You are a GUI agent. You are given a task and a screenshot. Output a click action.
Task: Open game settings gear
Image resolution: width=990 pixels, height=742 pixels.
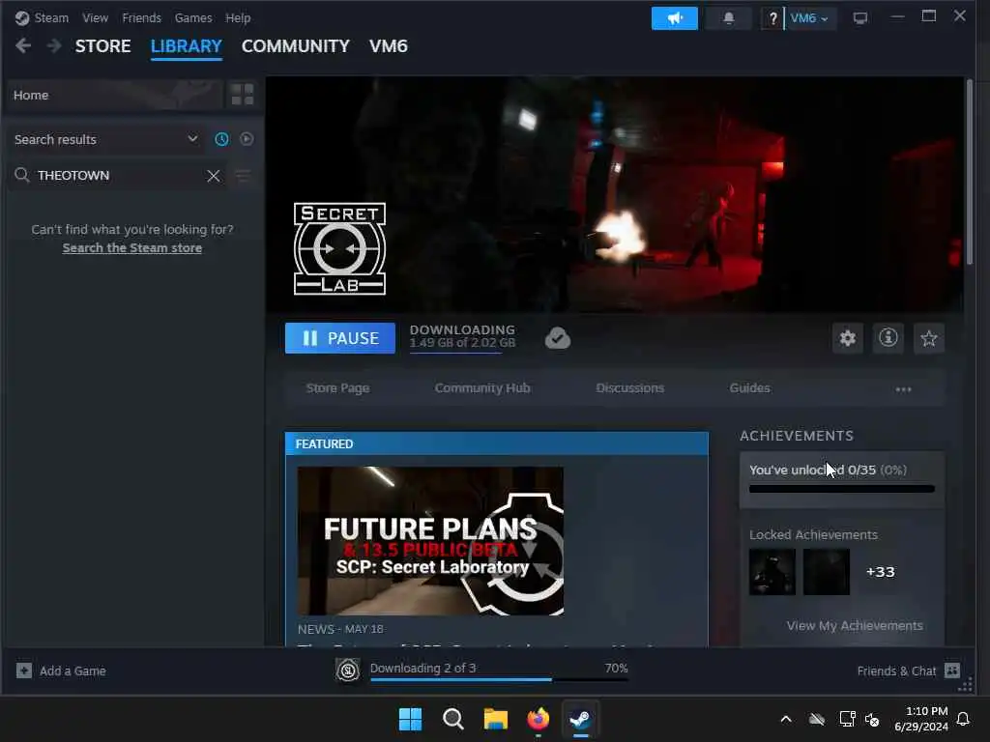point(847,338)
